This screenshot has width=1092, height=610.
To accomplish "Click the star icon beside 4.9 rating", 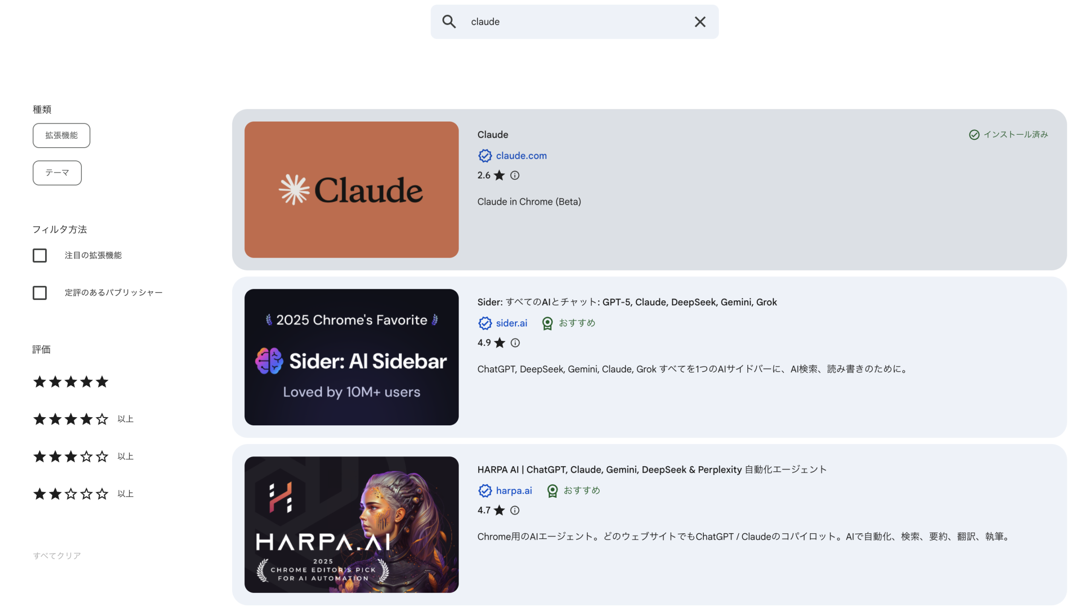I will point(500,343).
